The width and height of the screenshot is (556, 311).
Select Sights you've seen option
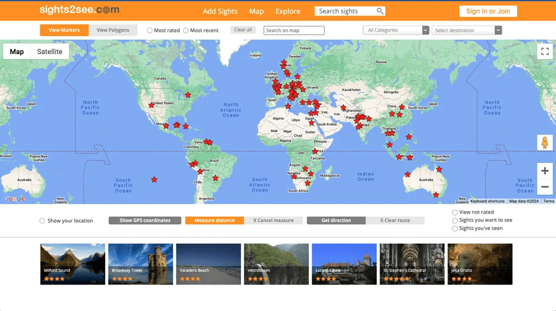(455, 229)
